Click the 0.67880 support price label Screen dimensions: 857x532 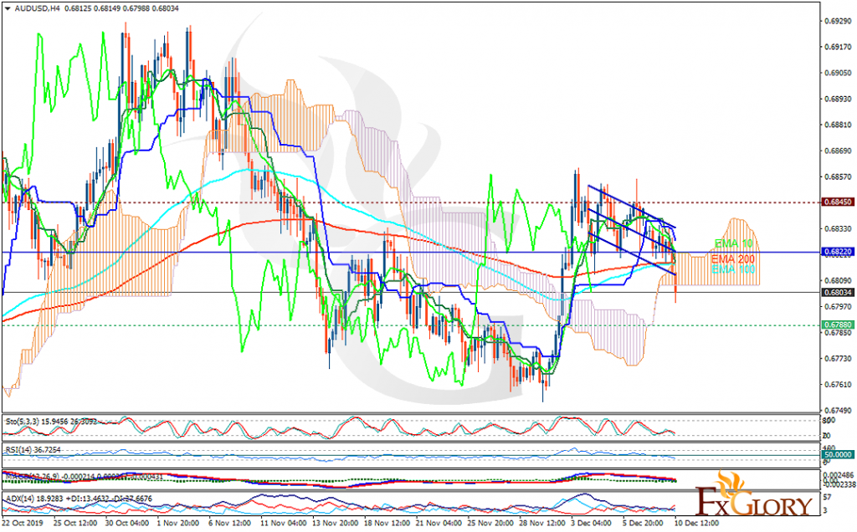click(x=838, y=325)
